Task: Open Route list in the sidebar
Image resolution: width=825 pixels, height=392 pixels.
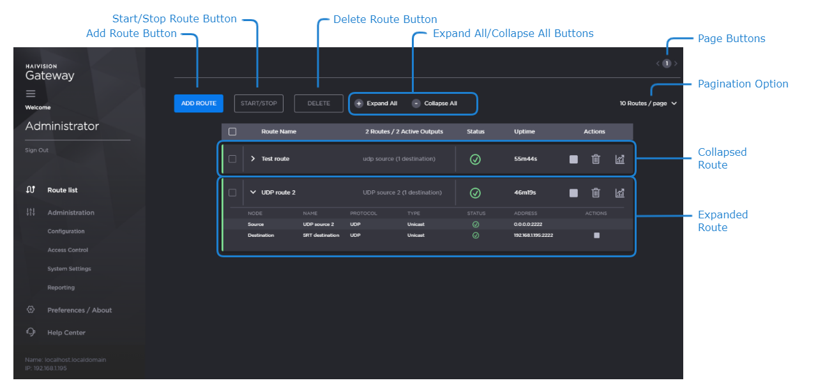Action: [x=62, y=190]
